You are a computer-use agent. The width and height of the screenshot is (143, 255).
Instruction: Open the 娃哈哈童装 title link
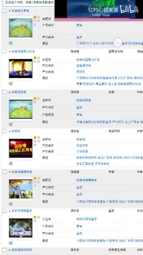19,92
